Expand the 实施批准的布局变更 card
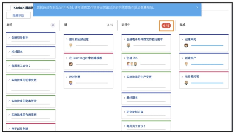Image resolution: width=236 pixels, height=135 pixels. 9,115
